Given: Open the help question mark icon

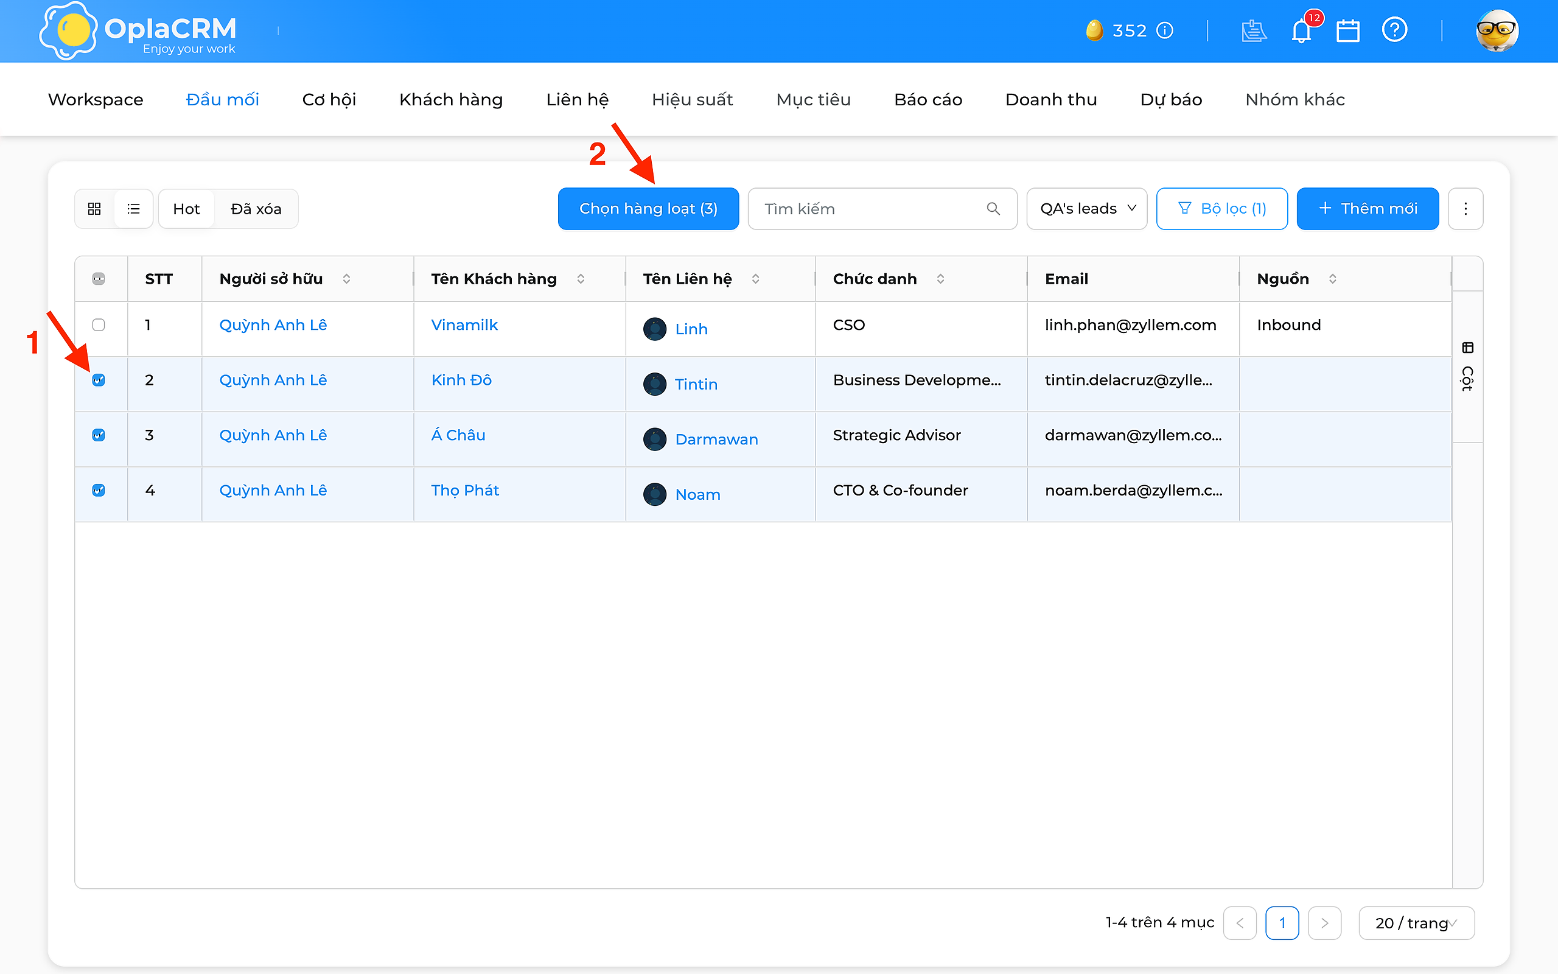Looking at the screenshot, I should coord(1394,30).
